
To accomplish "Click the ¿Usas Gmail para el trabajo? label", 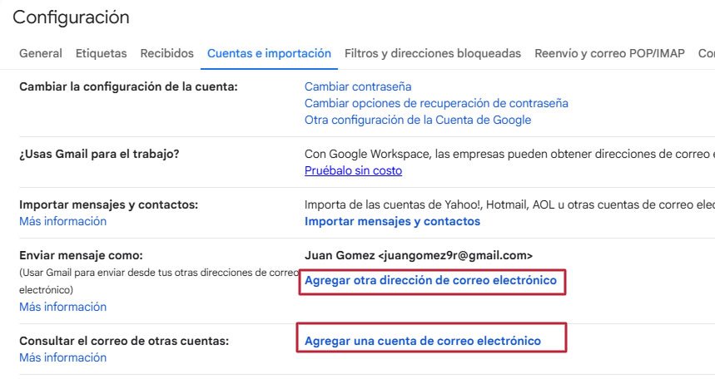I will pyautogui.click(x=100, y=154).
